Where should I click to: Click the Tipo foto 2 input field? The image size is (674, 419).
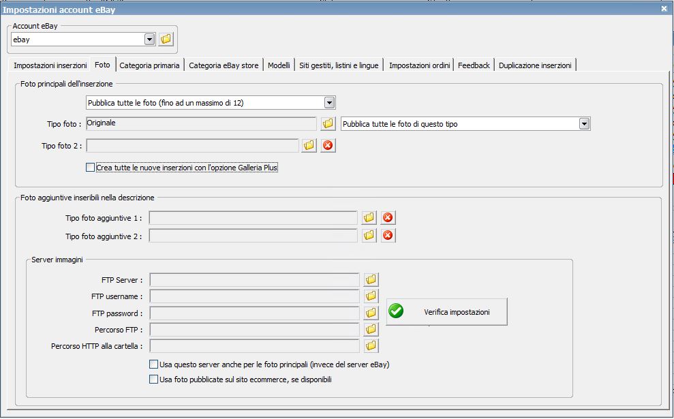192,146
